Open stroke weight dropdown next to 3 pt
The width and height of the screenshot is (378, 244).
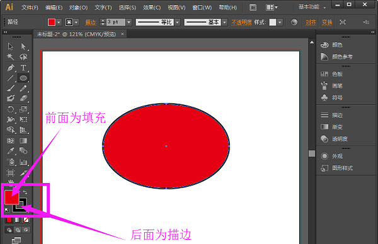pyautogui.click(x=129, y=23)
